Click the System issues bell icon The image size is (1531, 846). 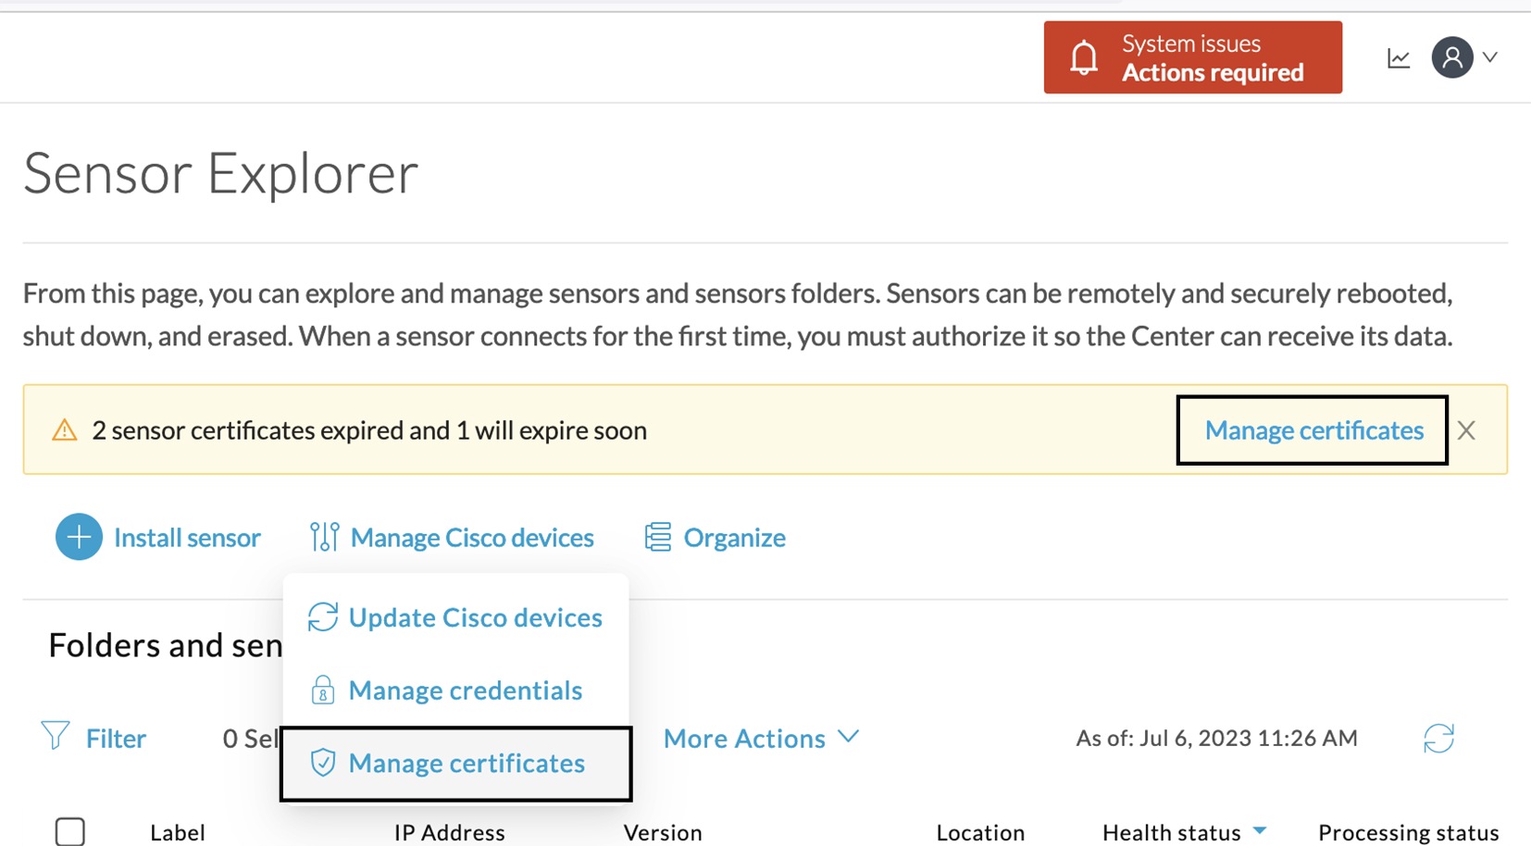point(1084,57)
